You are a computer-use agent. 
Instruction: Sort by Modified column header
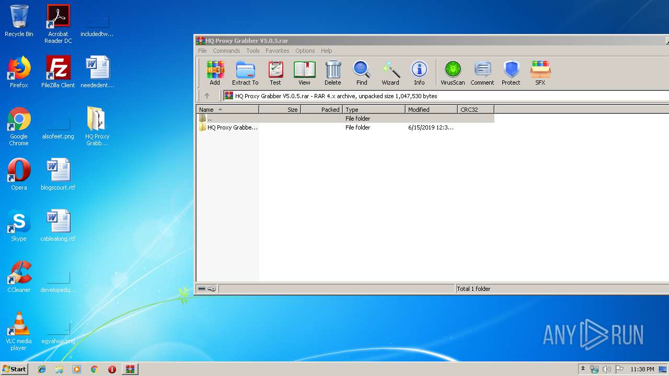[x=431, y=110]
